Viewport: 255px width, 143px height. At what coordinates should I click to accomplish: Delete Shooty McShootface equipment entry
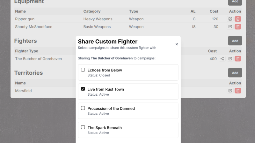pyautogui.click(x=238, y=27)
